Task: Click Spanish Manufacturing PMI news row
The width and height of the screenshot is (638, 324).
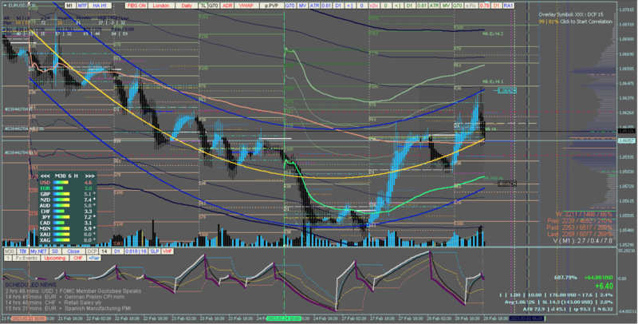Action: click(x=68, y=309)
